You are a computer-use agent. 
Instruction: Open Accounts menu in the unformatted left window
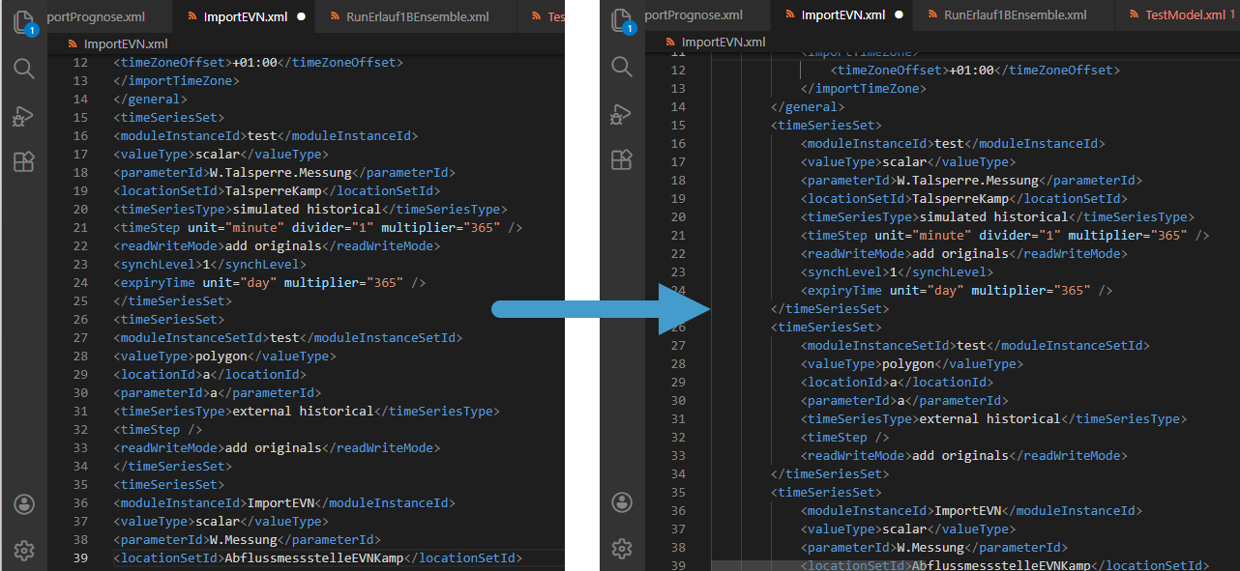(x=24, y=504)
